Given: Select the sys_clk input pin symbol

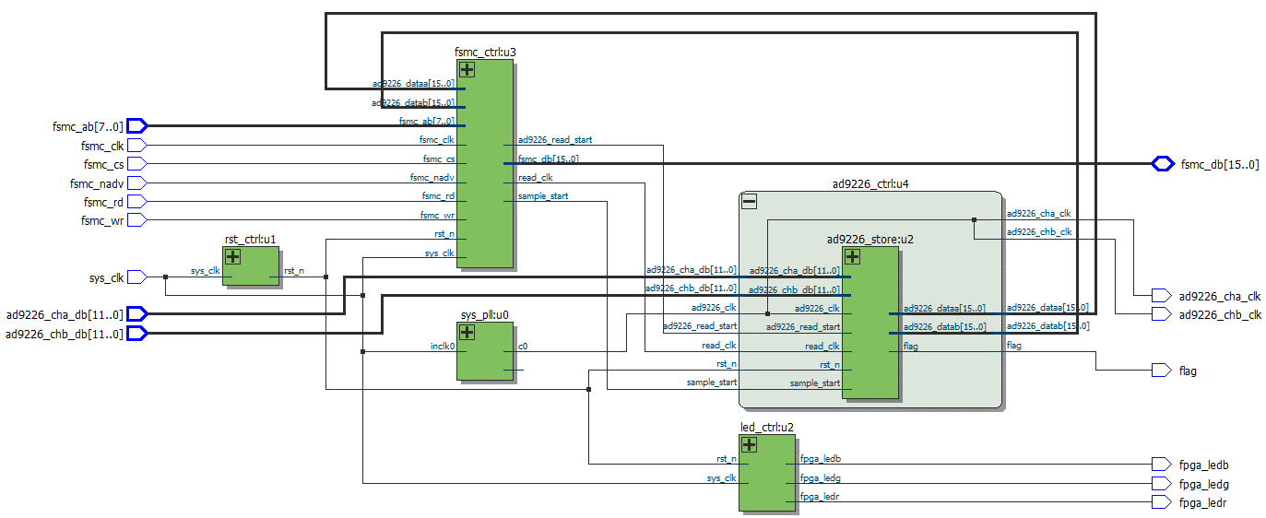Looking at the screenshot, I should coord(136,277).
